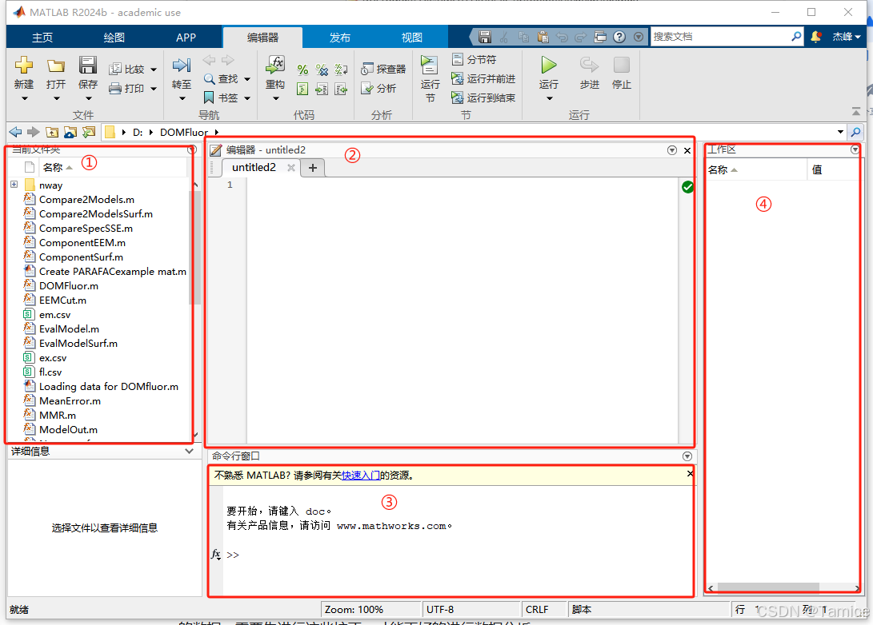Image resolution: width=873 pixels, height=625 pixels.
Task: Click the wrap comments icon
Action: click(341, 70)
